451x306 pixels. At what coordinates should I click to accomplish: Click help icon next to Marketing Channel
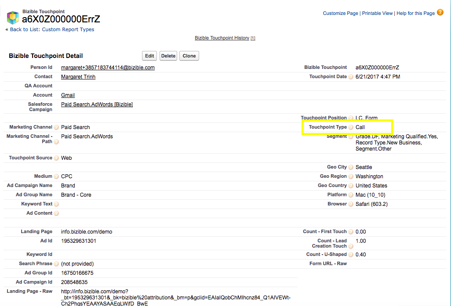(56, 127)
